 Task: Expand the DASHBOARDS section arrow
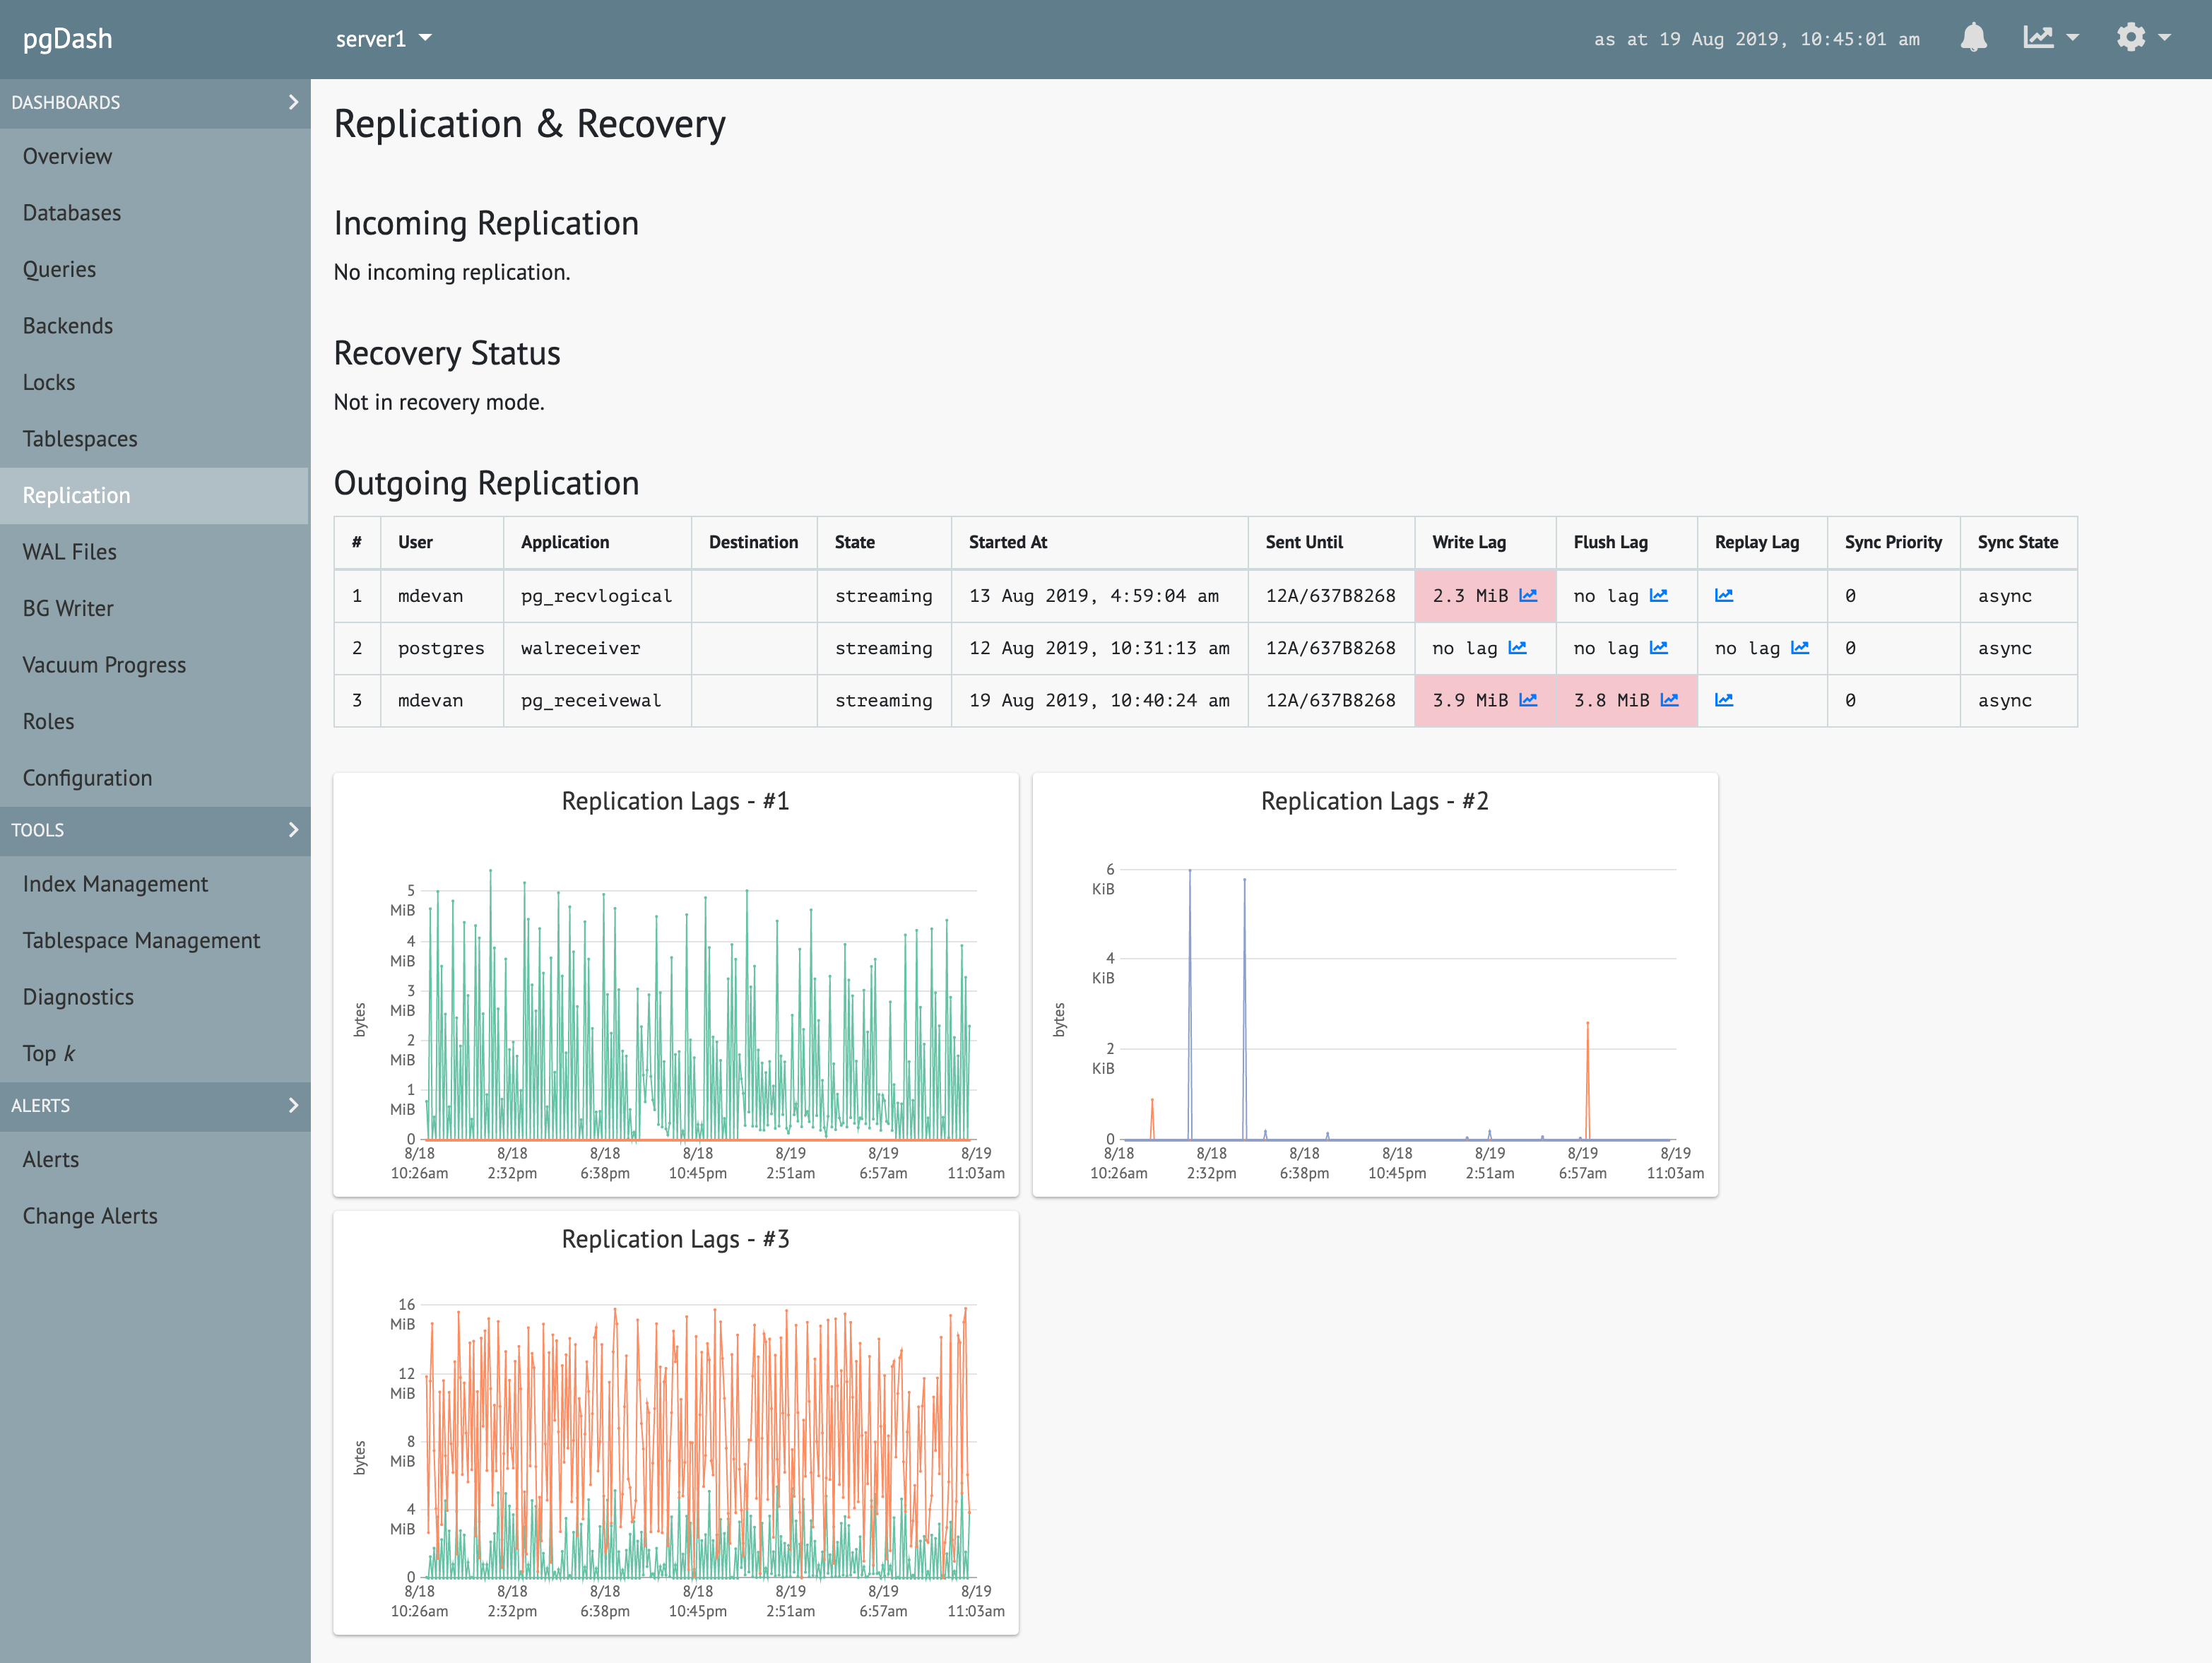point(292,101)
